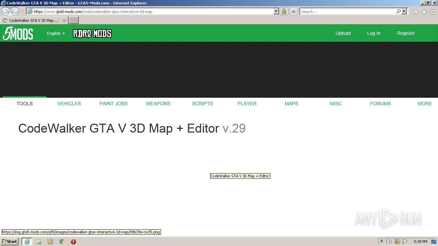Viewport: 438px width, 246px height.
Task: Open the SCRIPTS category
Action: 203,104
